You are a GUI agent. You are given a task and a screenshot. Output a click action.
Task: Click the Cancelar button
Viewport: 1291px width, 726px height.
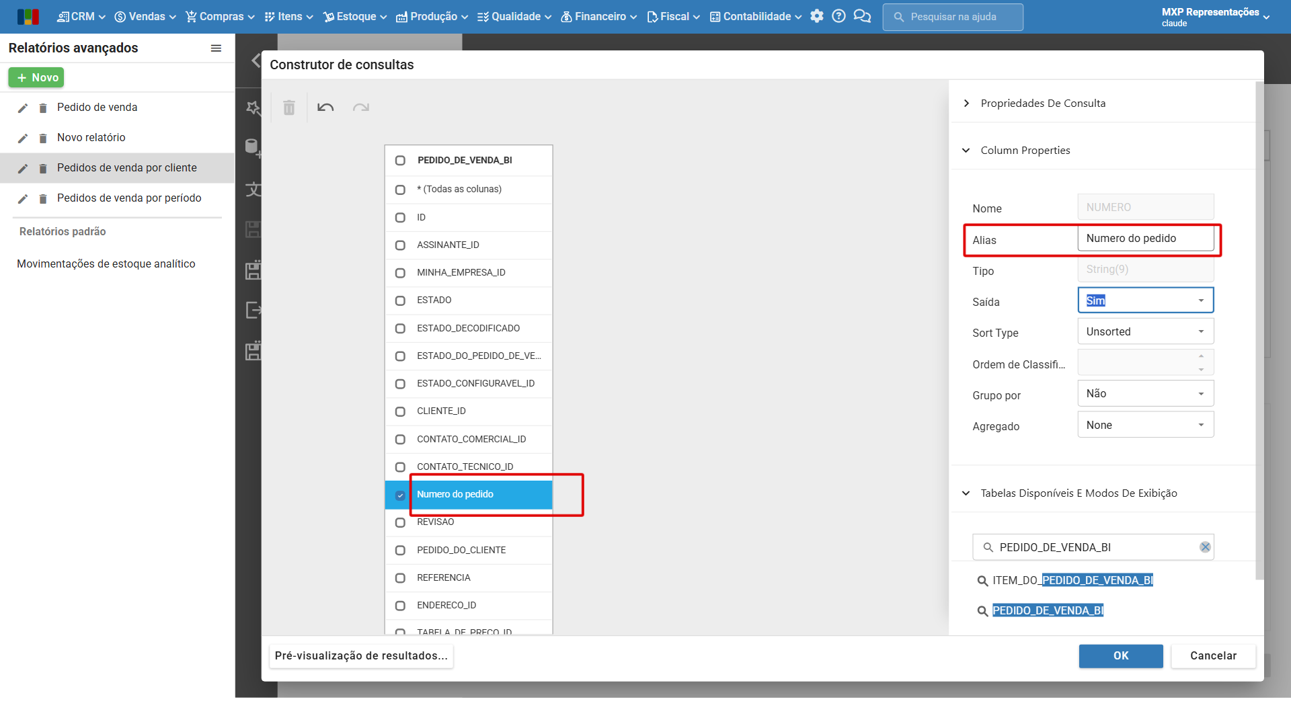[1213, 656]
